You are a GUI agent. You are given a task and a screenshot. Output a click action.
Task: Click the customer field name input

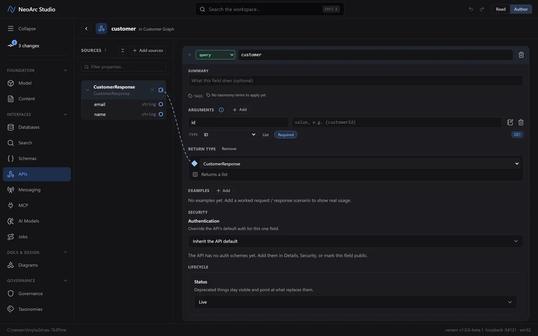point(375,55)
